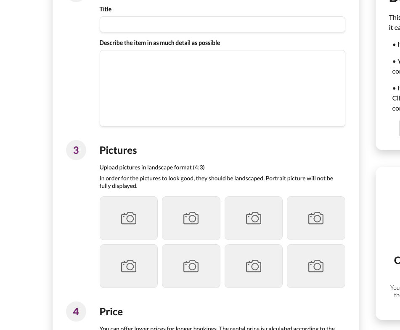Click the second camera icon in top row

pyautogui.click(x=191, y=218)
